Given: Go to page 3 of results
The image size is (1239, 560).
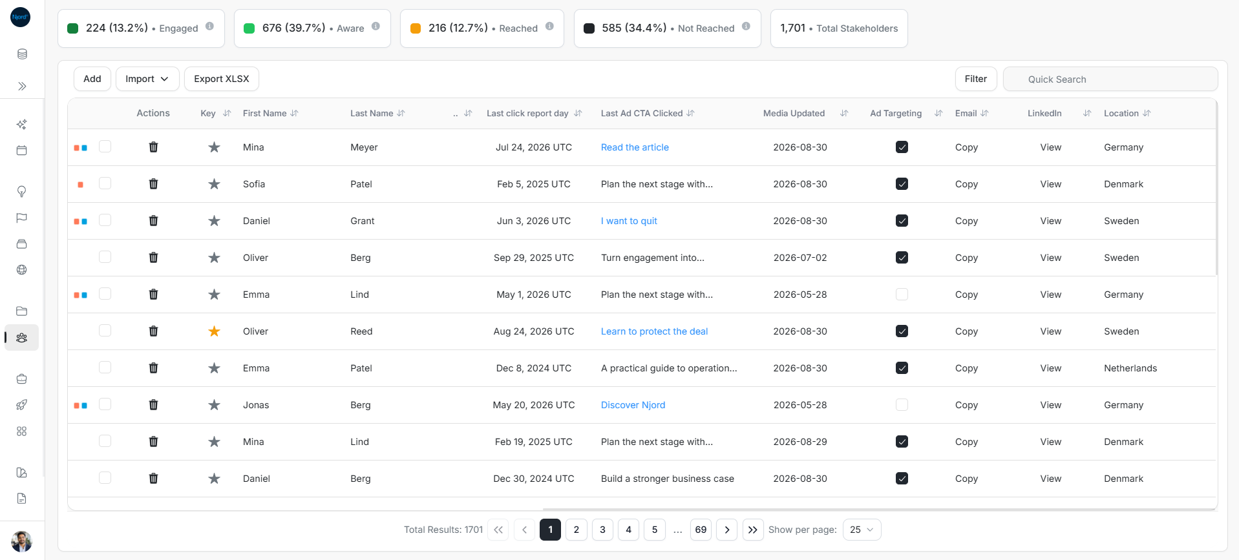Looking at the screenshot, I should coord(602,530).
